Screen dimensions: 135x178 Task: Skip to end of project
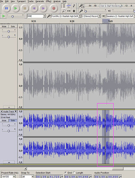click(43, 8)
